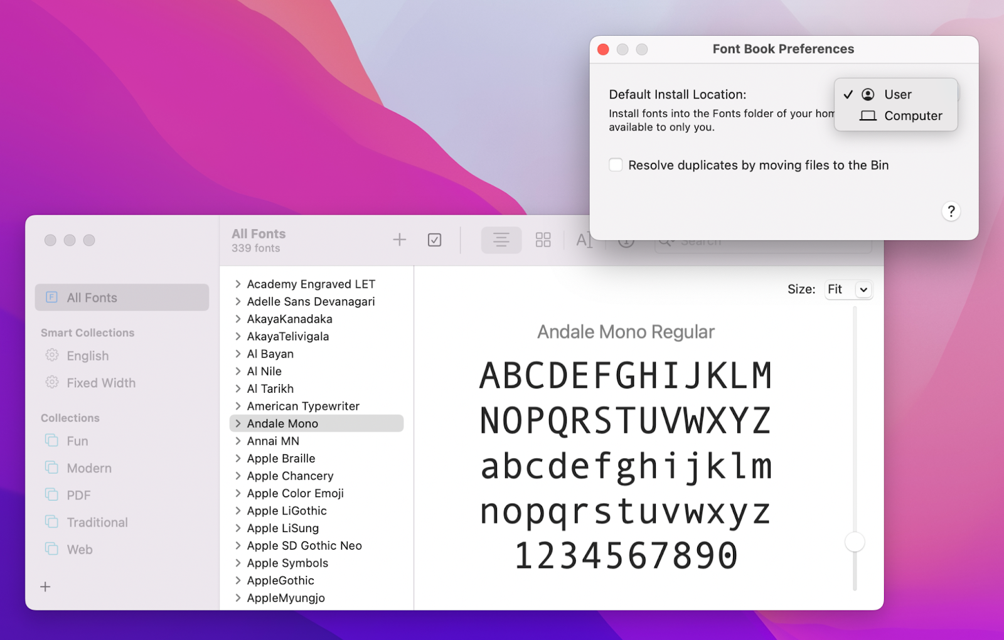Enable Resolve duplicates by moving files checkbox
This screenshot has height=640, width=1004.
pos(616,165)
